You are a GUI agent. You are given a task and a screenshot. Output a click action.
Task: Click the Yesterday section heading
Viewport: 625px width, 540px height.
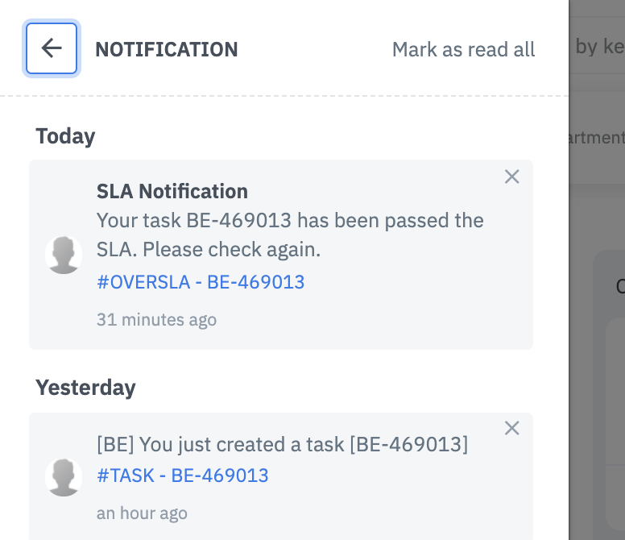[85, 388]
